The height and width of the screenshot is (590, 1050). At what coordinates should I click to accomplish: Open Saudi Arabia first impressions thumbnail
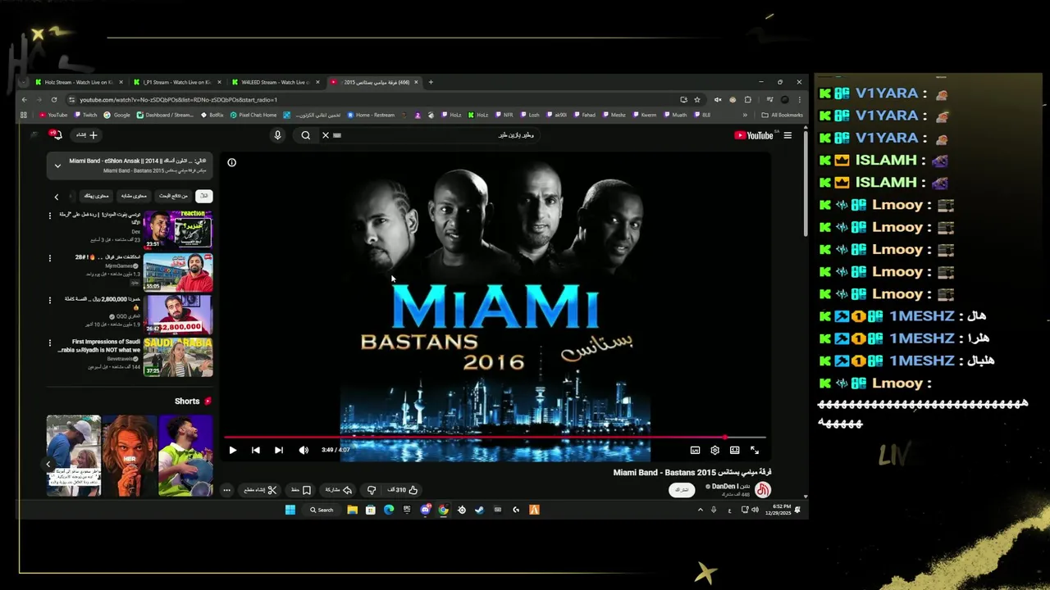click(x=178, y=357)
